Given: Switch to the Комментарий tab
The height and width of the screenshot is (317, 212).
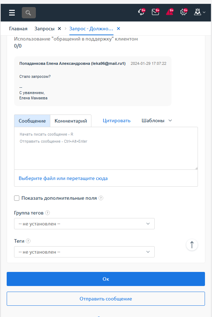Looking at the screenshot, I should pos(71,121).
